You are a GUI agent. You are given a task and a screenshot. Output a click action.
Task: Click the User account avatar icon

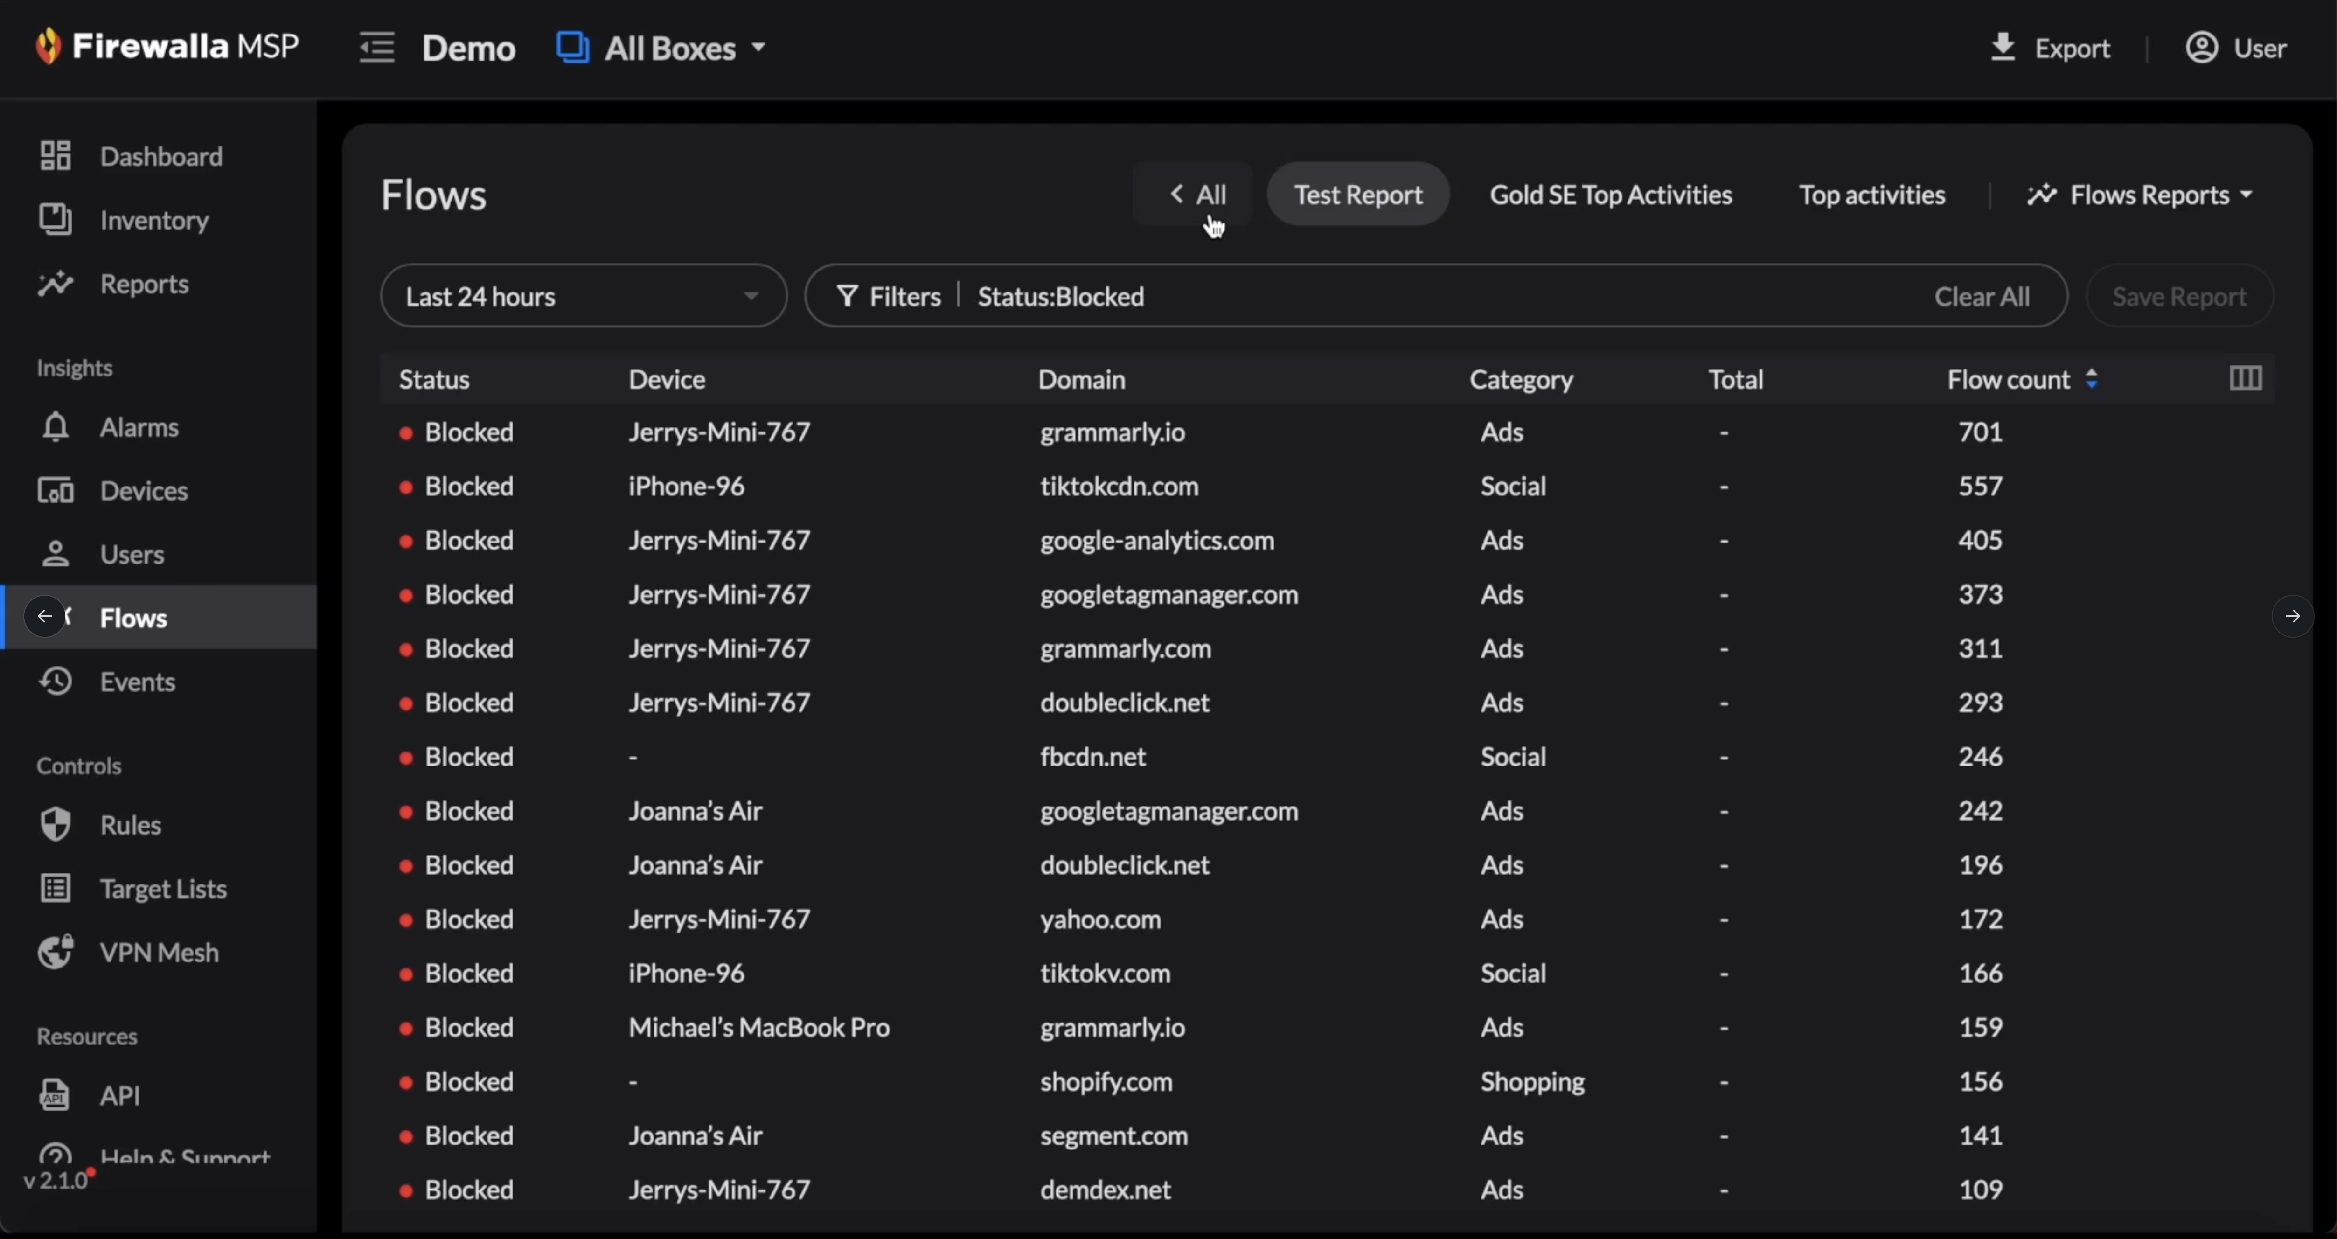click(x=2201, y=47)
